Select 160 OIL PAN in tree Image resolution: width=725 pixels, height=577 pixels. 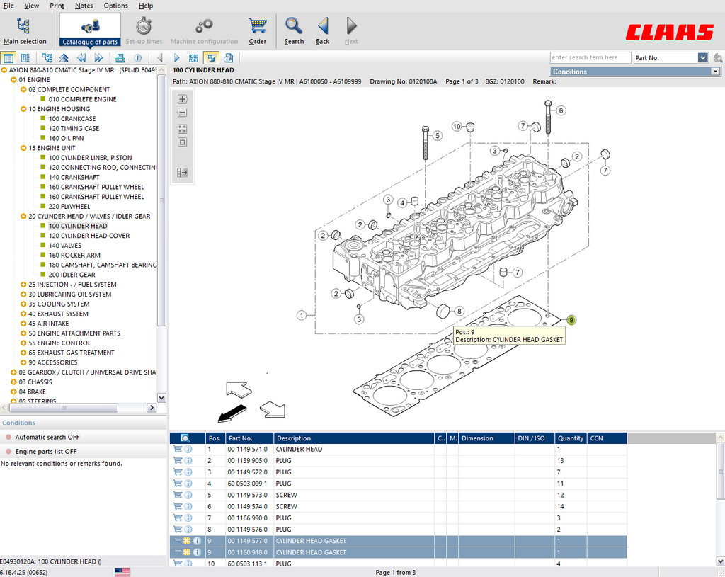click(66, 138)
